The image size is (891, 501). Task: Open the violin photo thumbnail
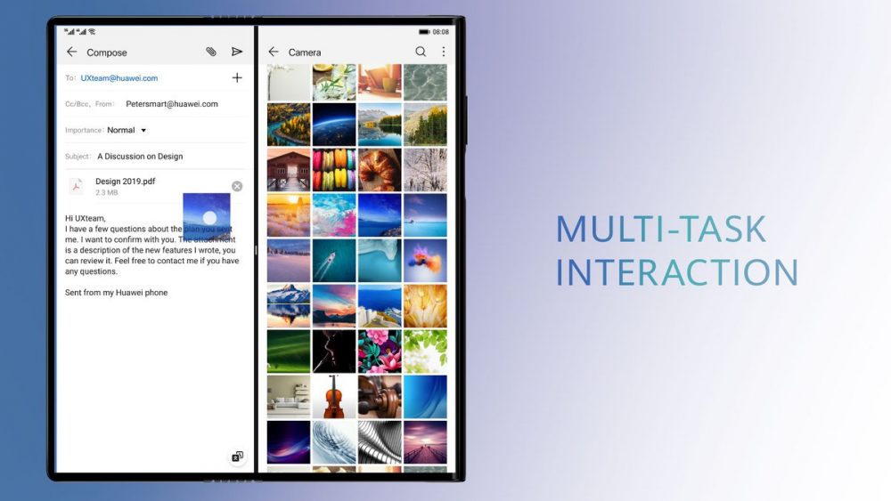click(x=334, y=396)
